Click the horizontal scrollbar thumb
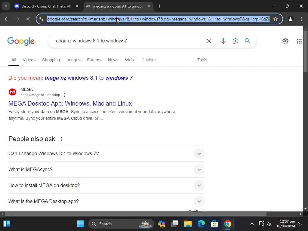The image size is (308, 231). tap(136, 214)
